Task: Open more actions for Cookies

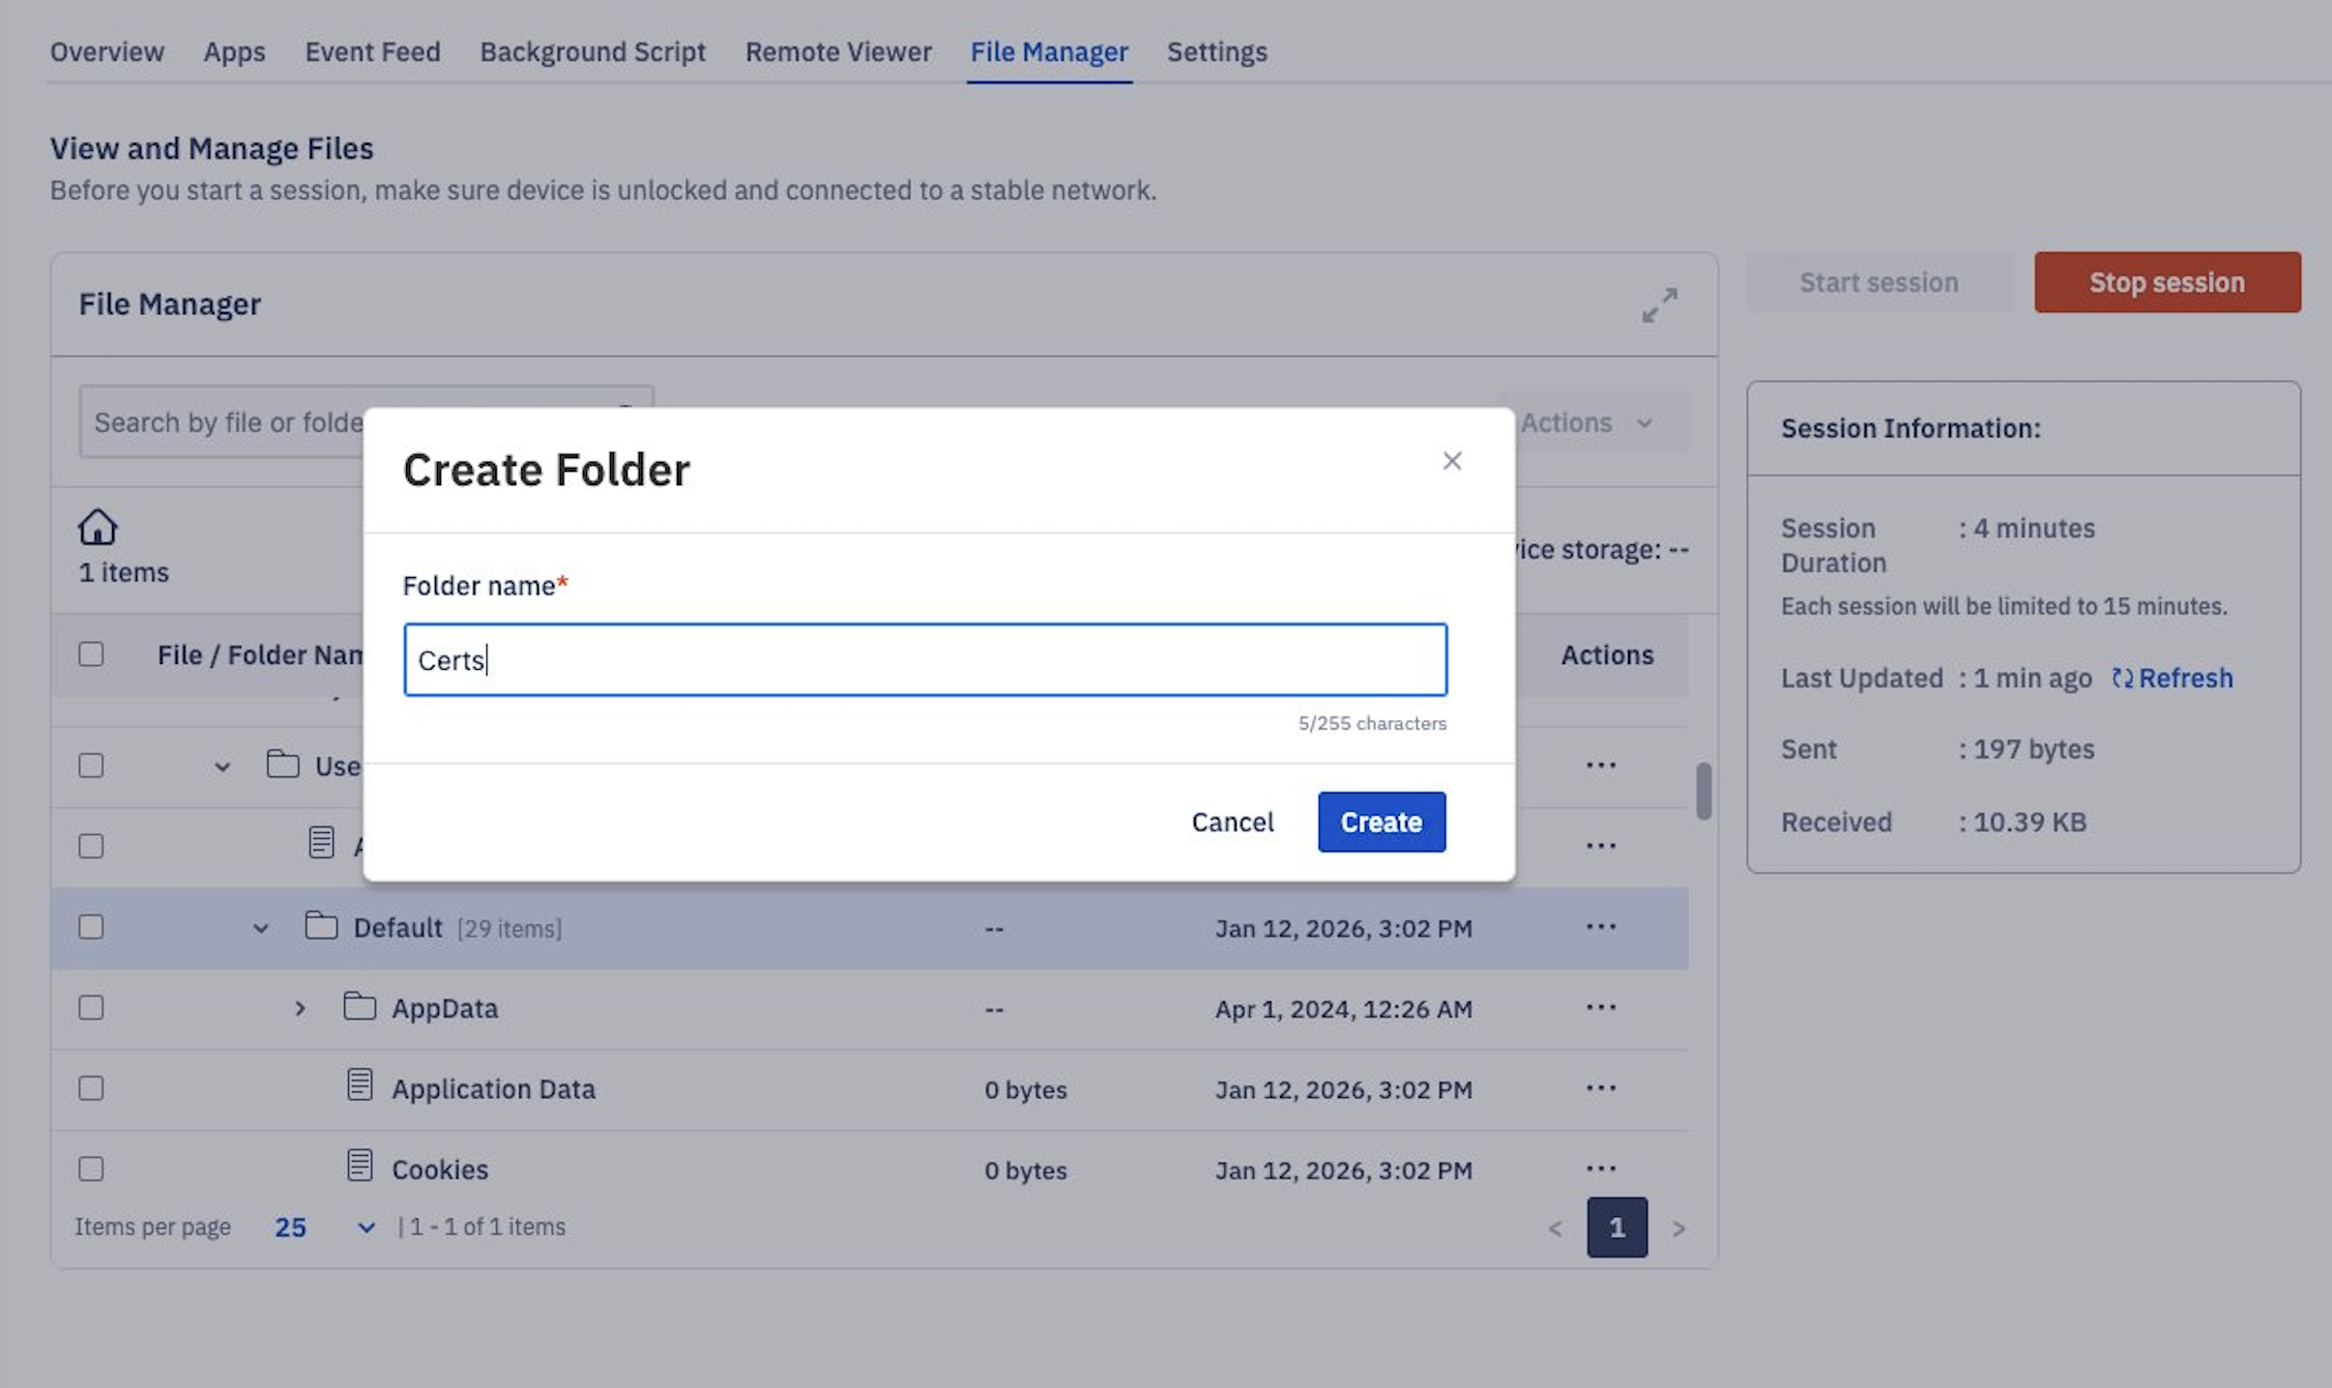Action: tap(1601, 1168)
